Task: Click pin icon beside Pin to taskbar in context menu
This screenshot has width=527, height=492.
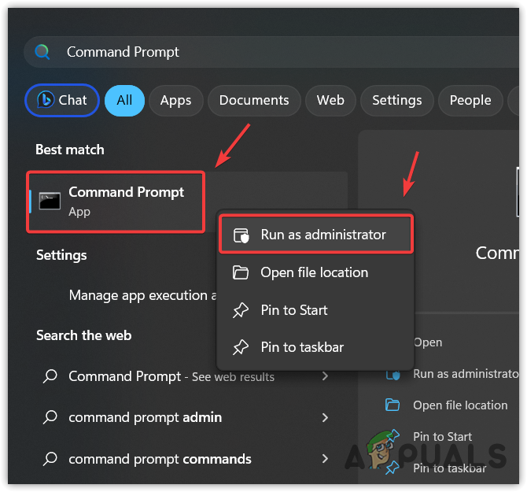Action: point(241,347)
